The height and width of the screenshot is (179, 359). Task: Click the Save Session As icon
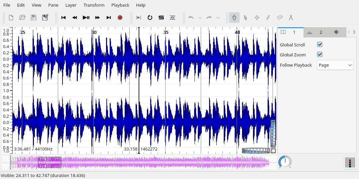(x=45, y=18)
